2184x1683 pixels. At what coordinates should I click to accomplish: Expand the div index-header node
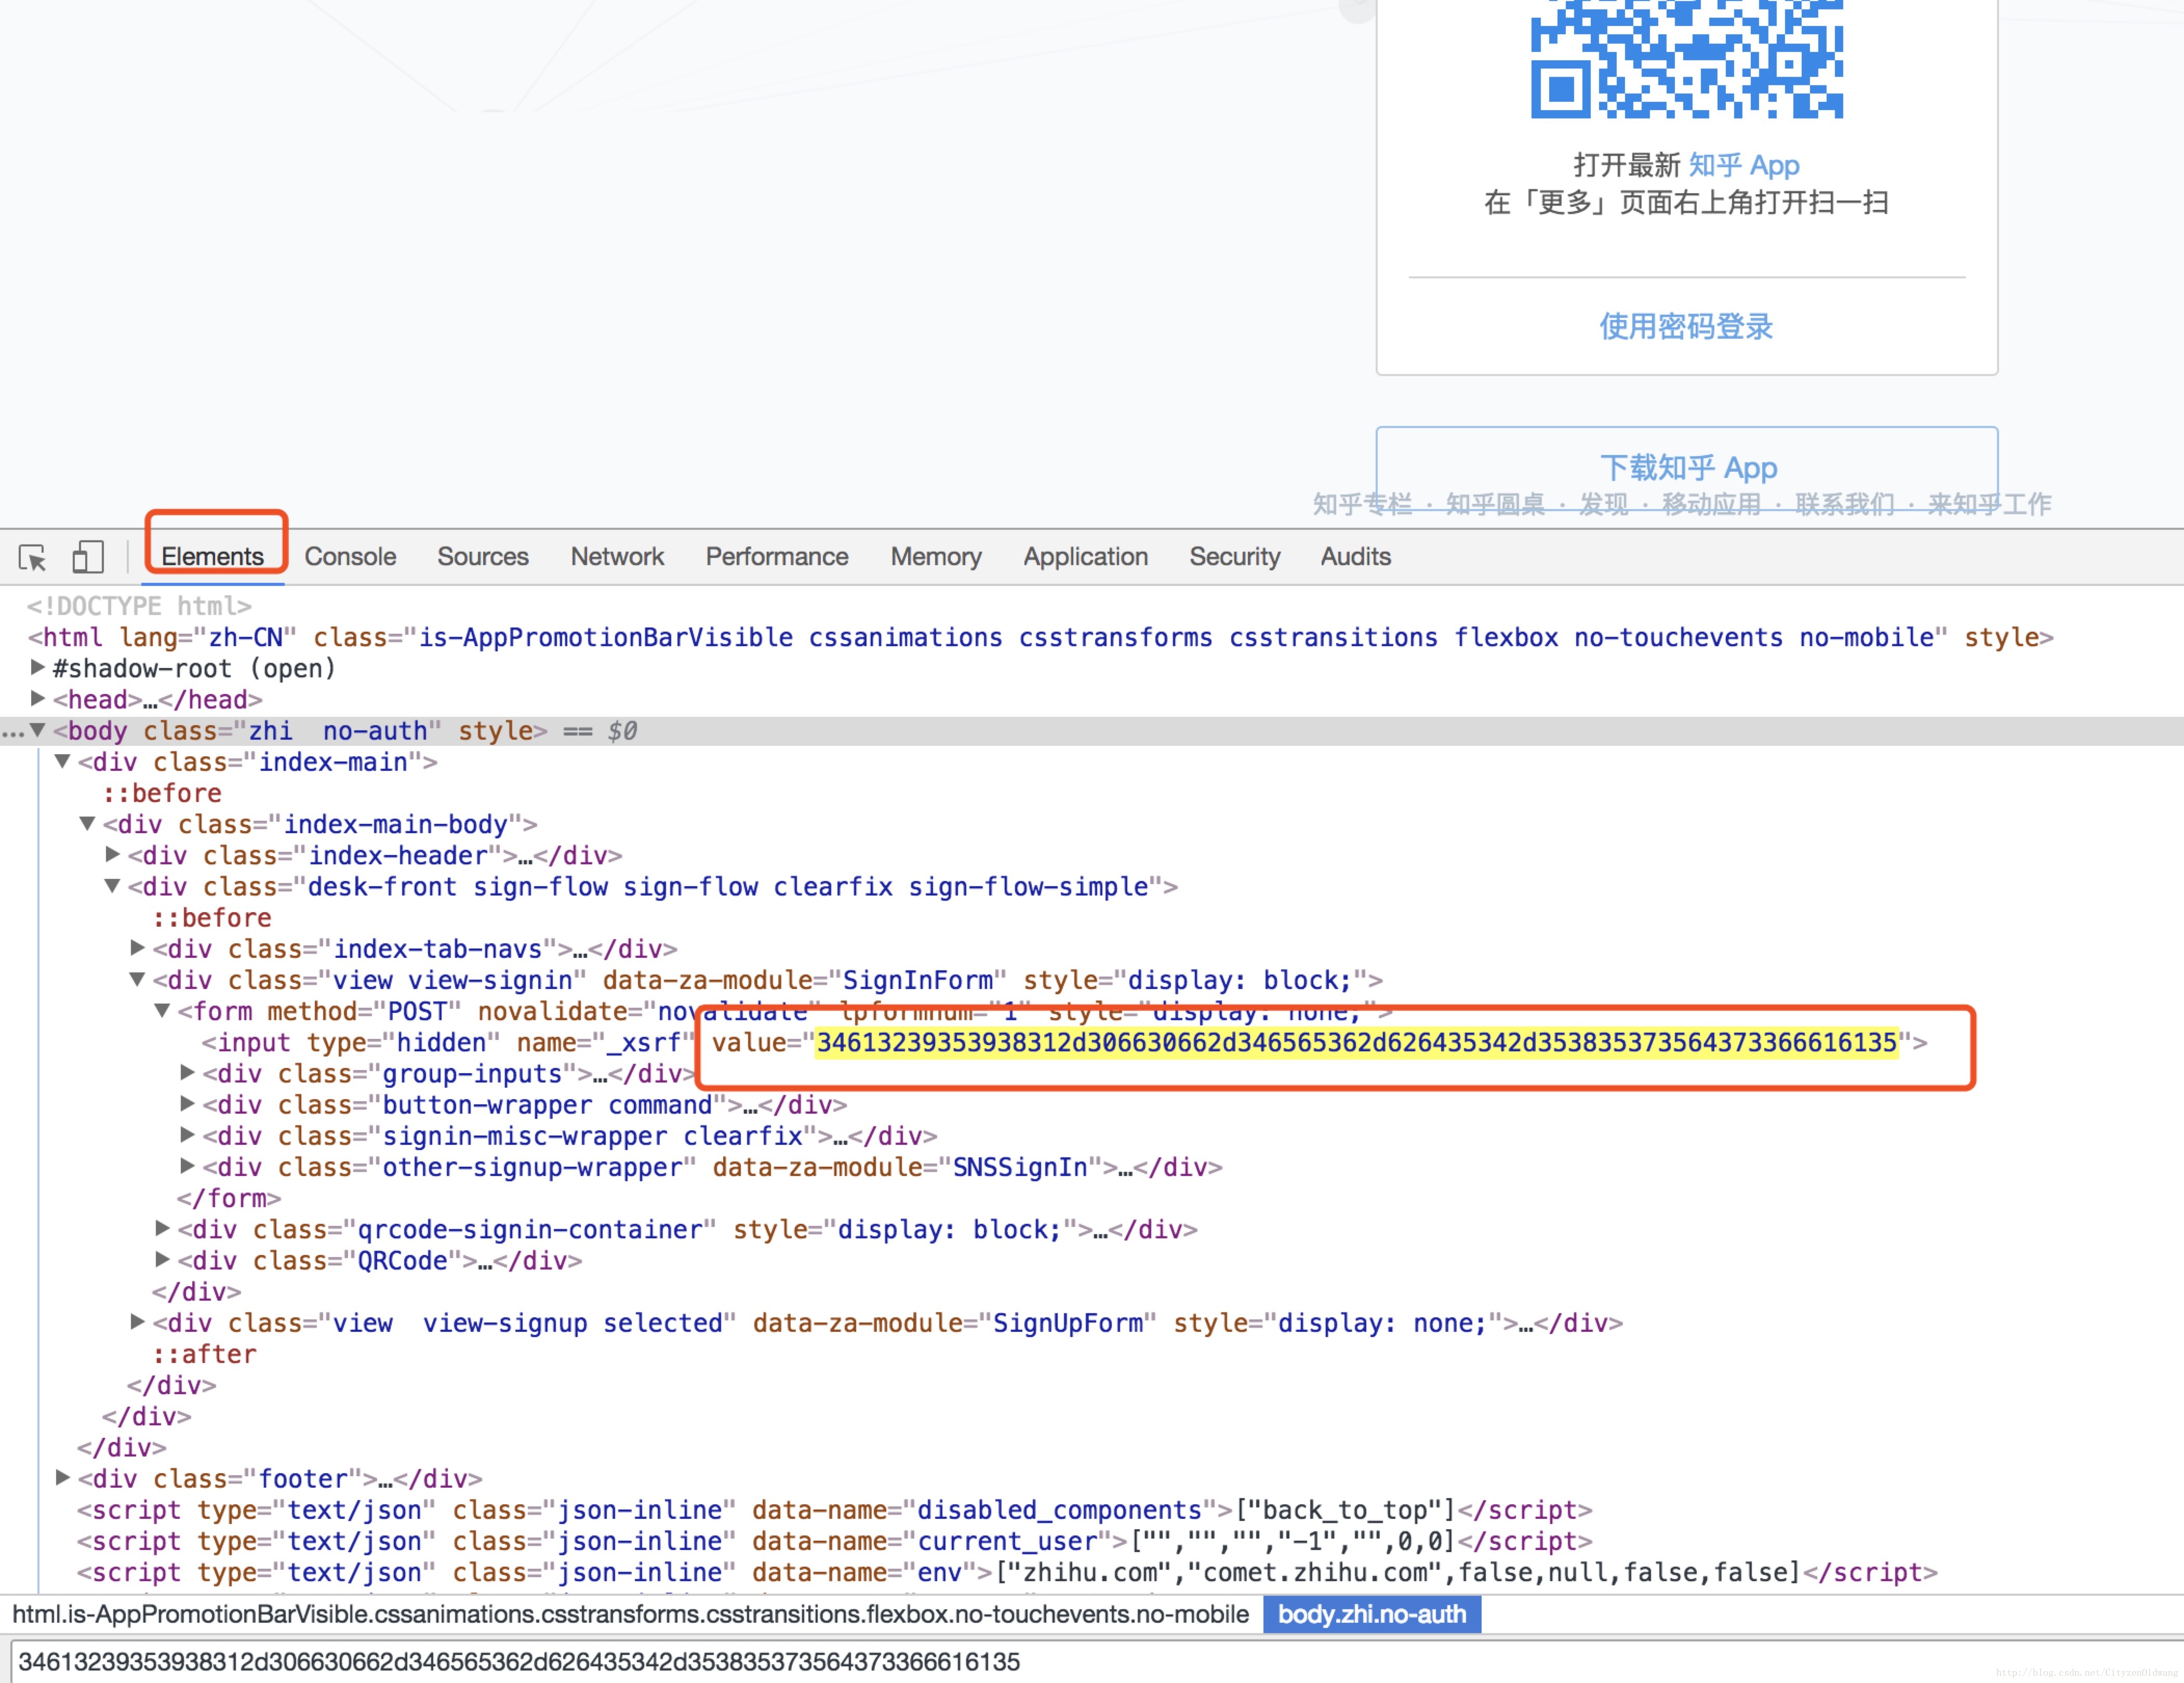coord(112,854)
